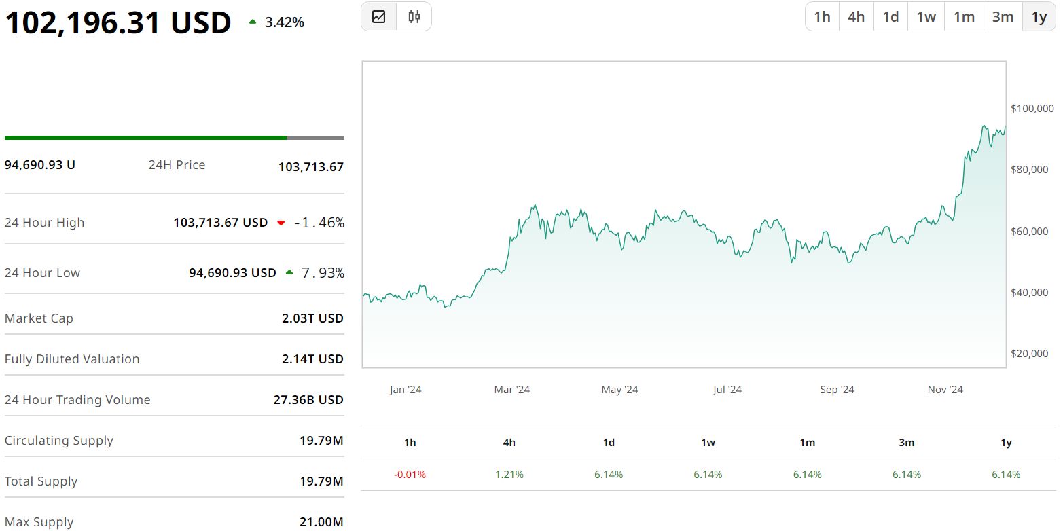Click the 2.03T USD market cap value
Screen dimensions: 1063x531
(313, 318)
